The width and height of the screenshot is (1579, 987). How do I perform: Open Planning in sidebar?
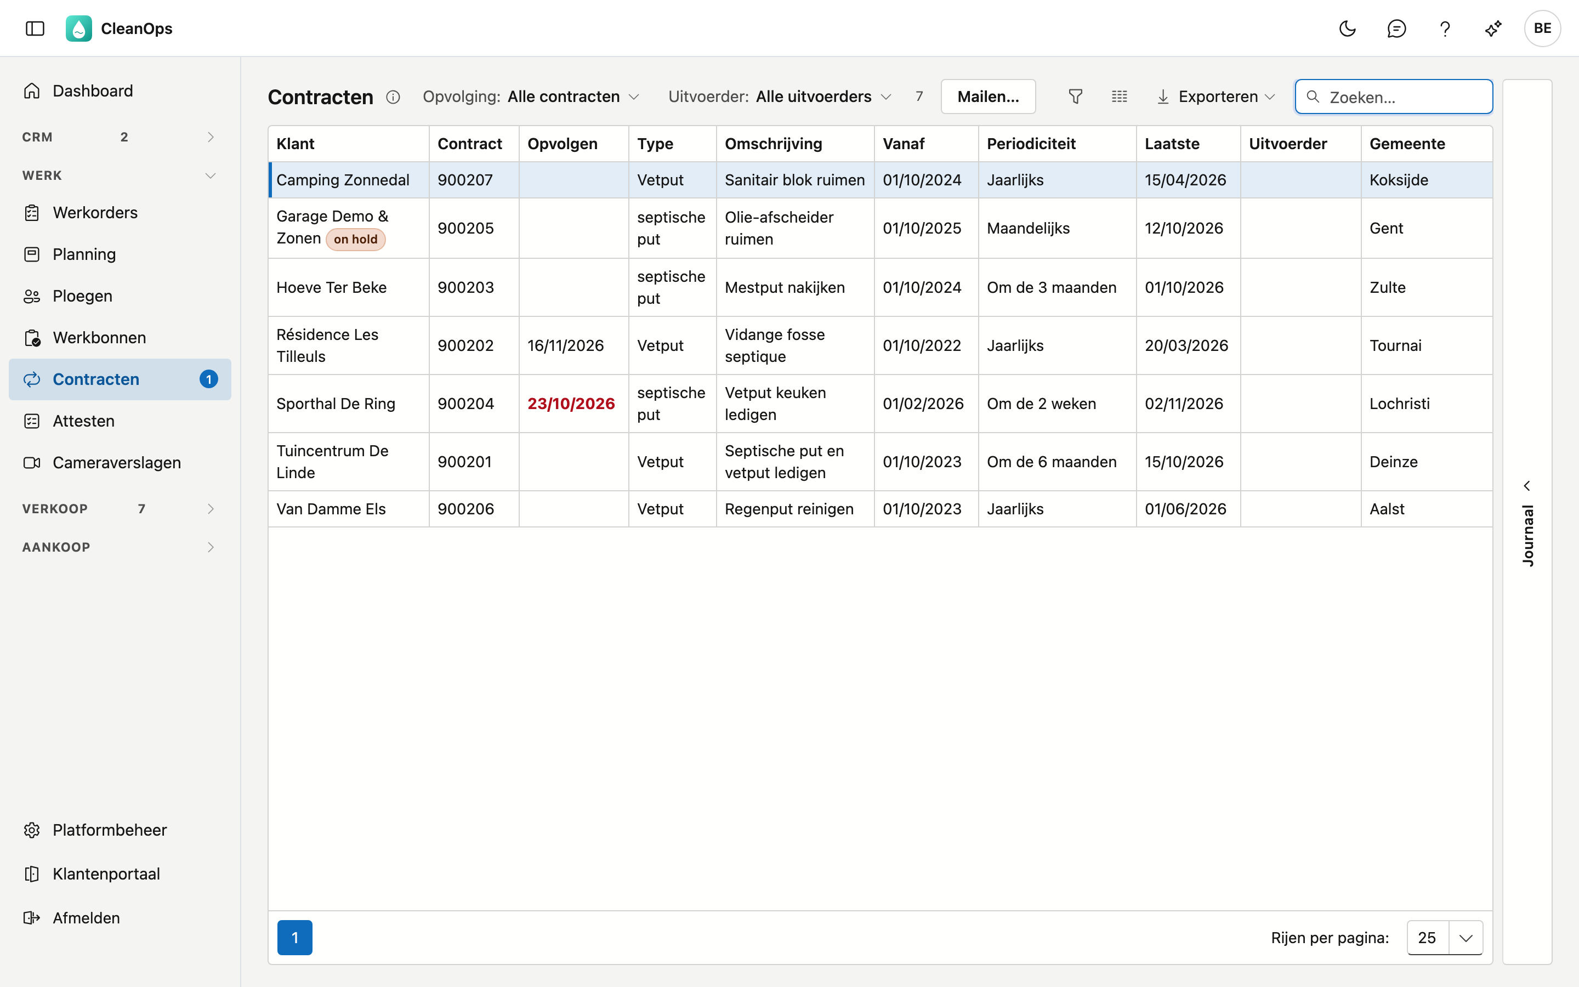coord(120,254)
